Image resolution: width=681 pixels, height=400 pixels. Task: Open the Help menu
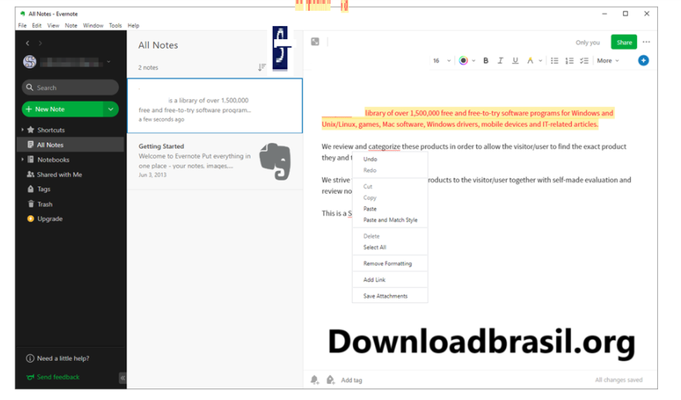(133, 25)
